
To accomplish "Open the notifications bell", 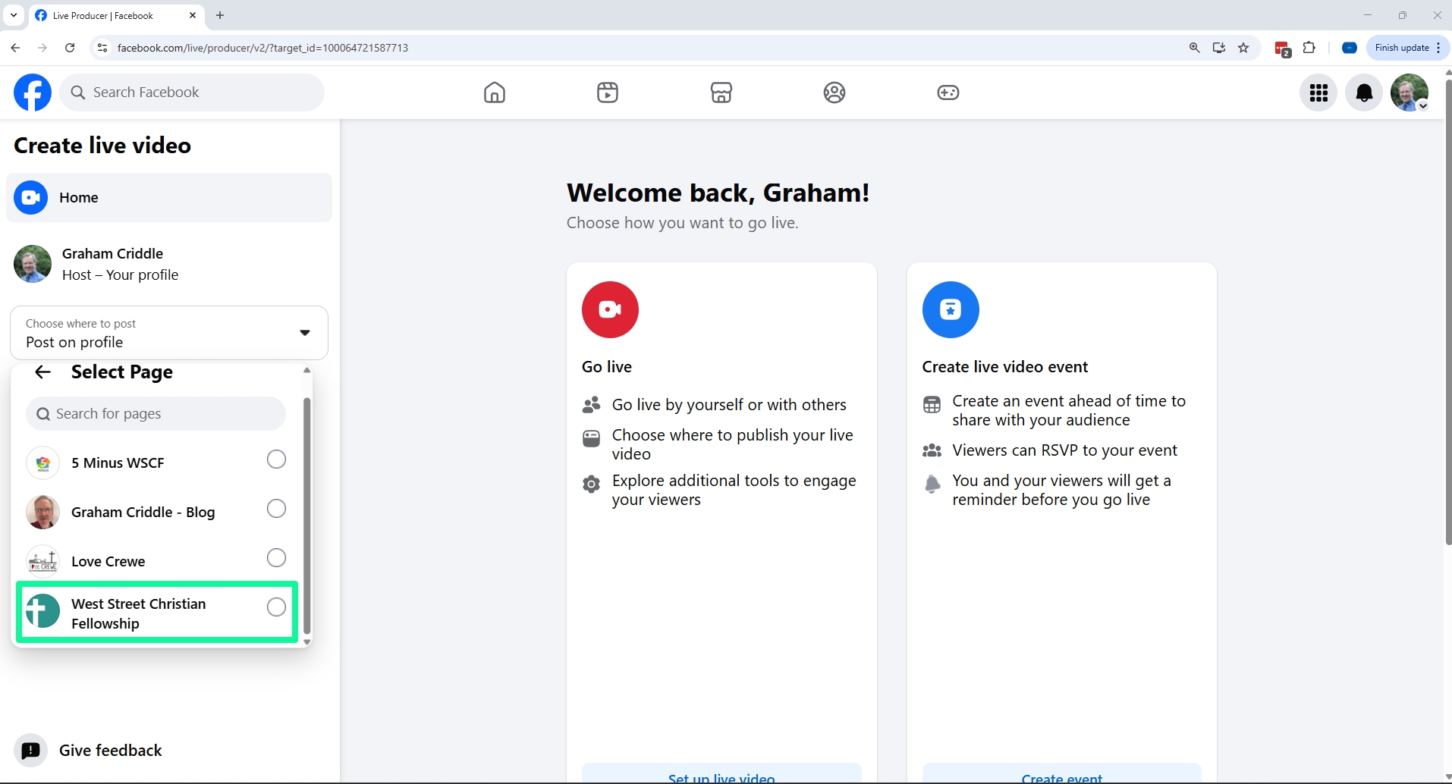I will coord(1364,93).
